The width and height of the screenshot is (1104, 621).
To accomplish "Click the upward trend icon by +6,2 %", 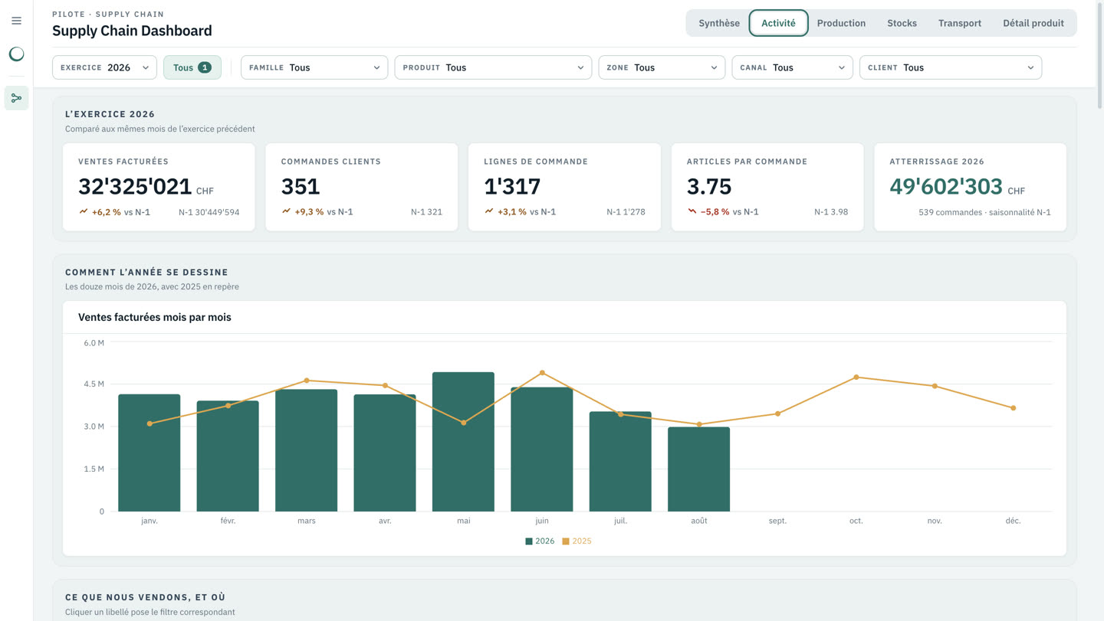I will pyautogui.click(x=84, y=211).
